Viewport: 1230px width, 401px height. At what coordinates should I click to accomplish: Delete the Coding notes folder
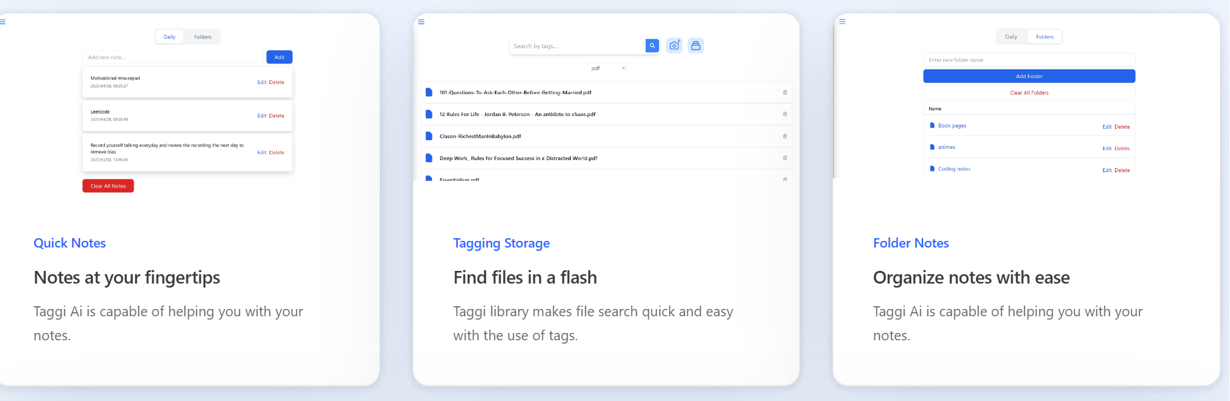click(x=1122, y=170)
